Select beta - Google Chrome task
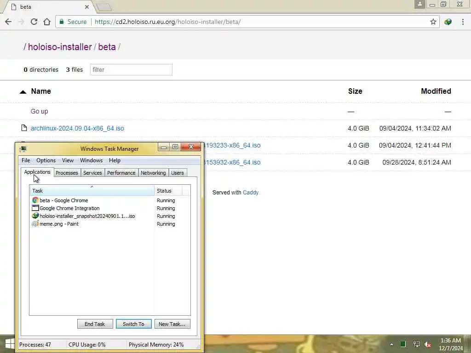The image size is (471, 353). click(109, 200)
